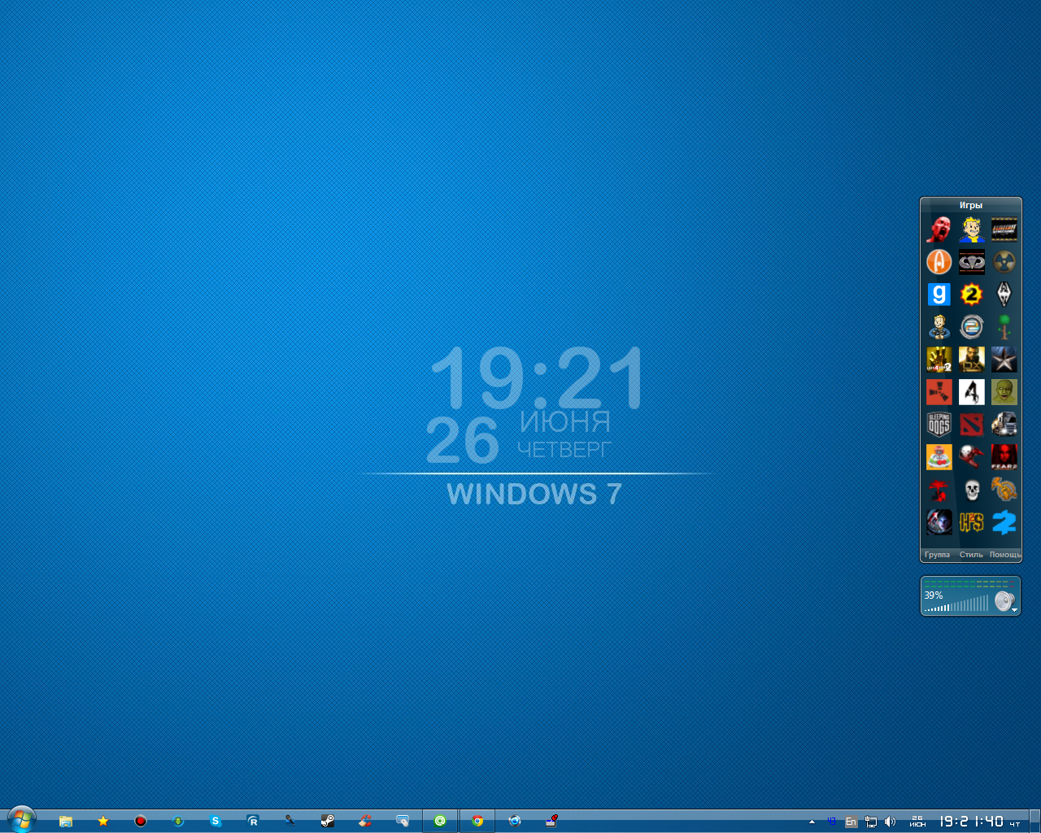Launch the orange fist trumpet icon
The image size is (1041, 833).
point(1004,490)
